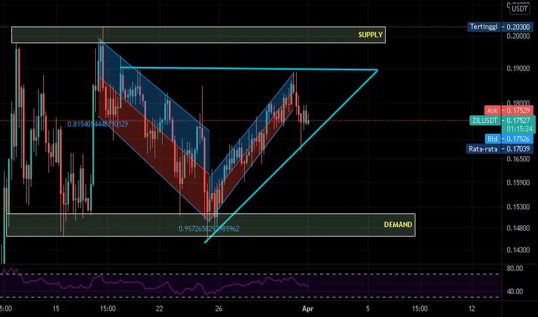Click the Apr date label on time axis
The height and width of the screenshot is (317, 538).
(x=308, y=308)
